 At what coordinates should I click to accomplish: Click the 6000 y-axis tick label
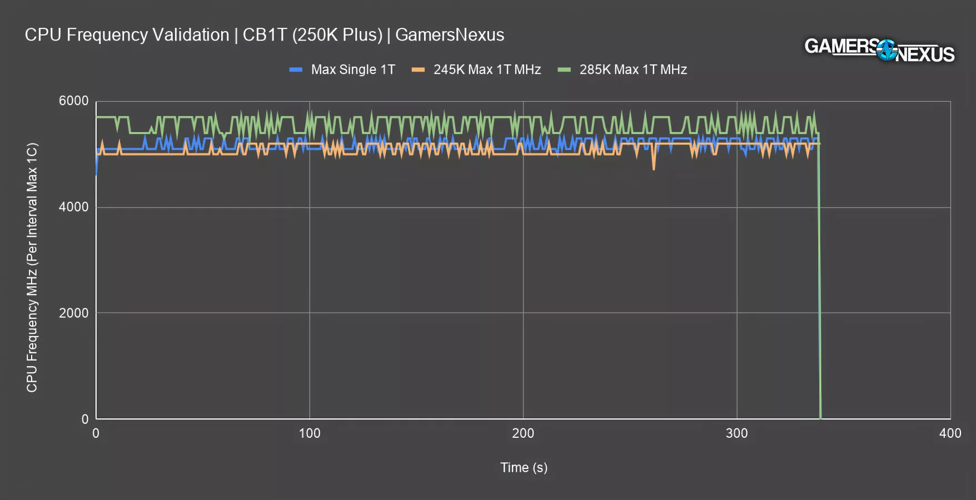click(x=73, y=101)
